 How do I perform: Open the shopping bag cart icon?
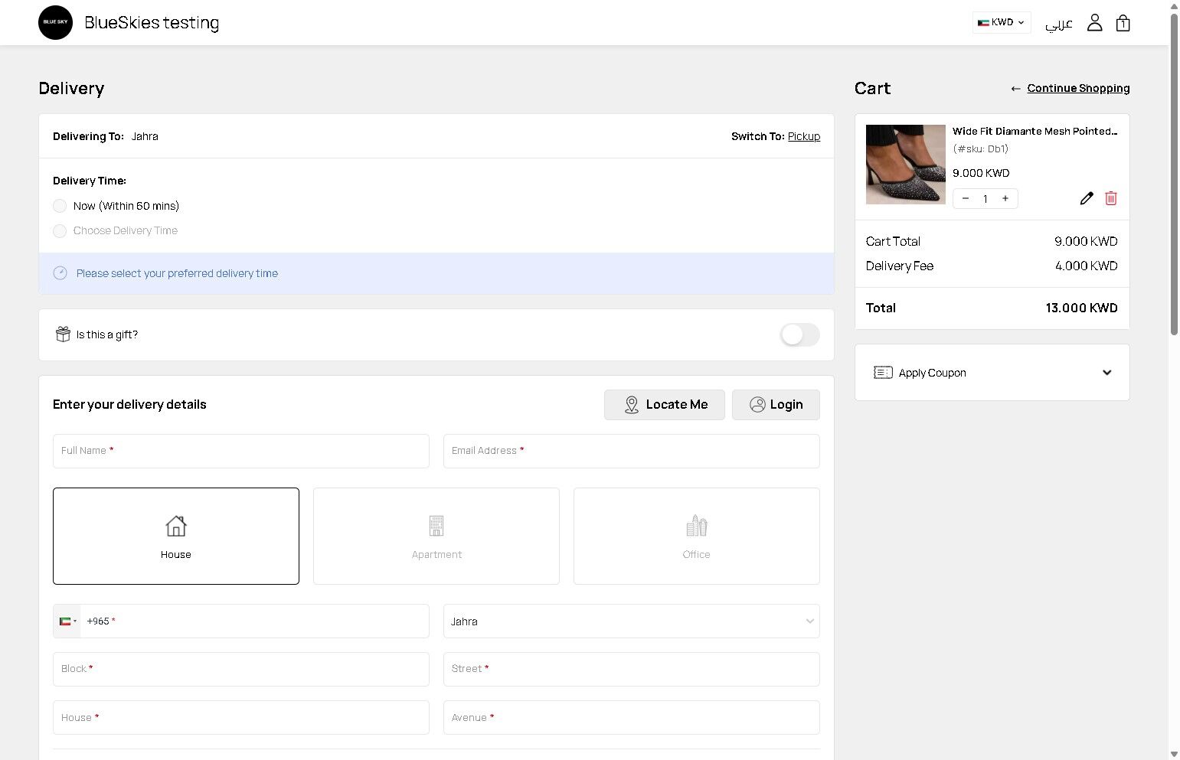click(x=1123, y=23)
